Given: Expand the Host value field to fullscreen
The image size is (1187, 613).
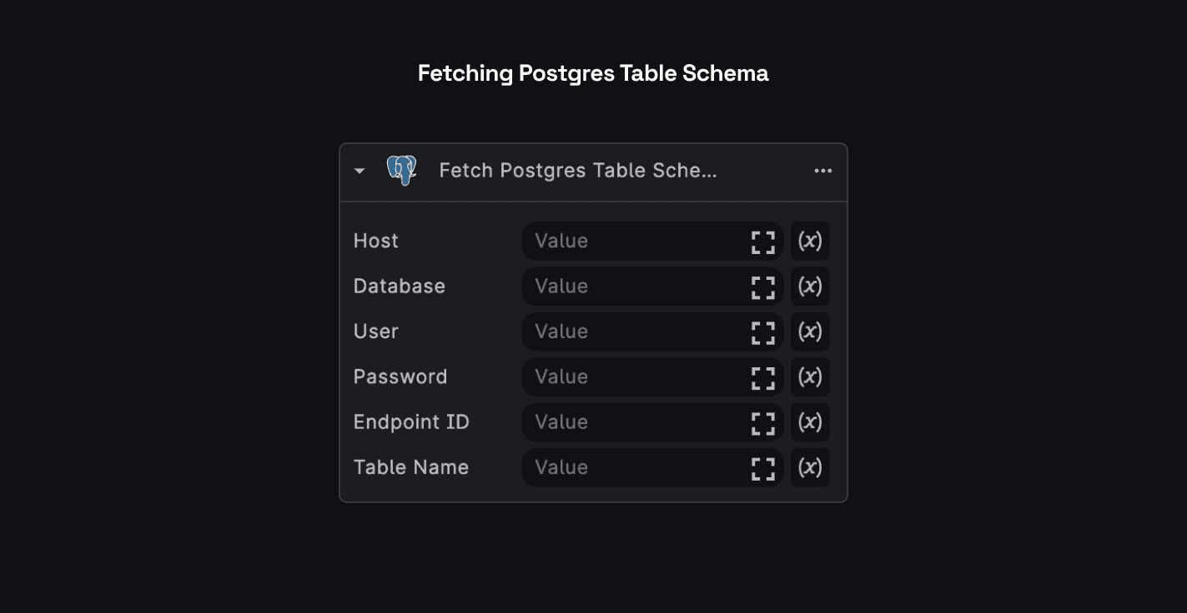Looking at the screenshot, I should [762, 242].
